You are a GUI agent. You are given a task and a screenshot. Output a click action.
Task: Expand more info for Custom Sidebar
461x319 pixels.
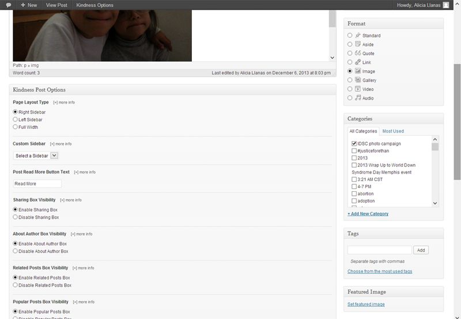[61, 144]
